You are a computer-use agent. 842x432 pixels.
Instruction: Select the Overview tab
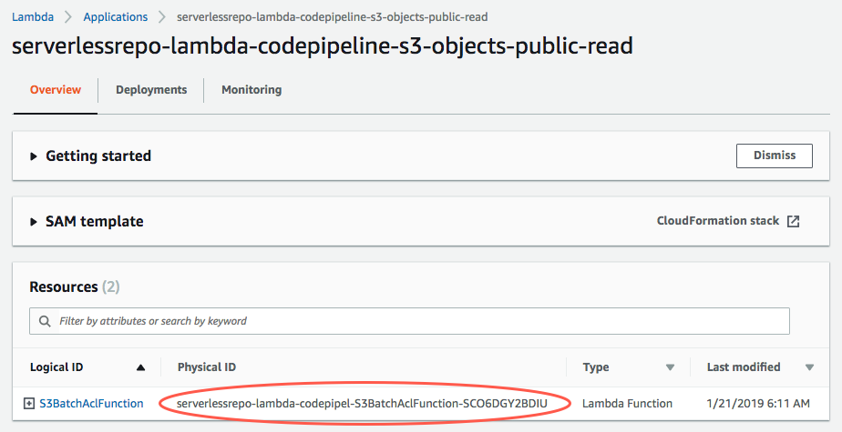click(56, 89)
